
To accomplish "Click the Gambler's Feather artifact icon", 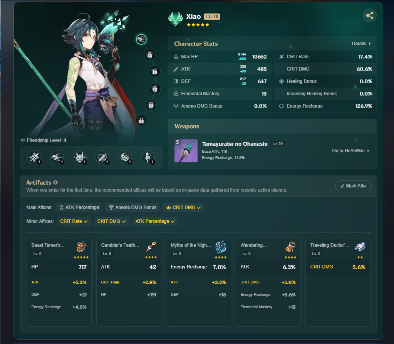I will 151,246.
